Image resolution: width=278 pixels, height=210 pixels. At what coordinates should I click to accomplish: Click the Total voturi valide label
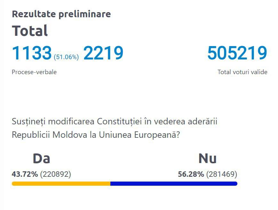(x=242, y=72)
